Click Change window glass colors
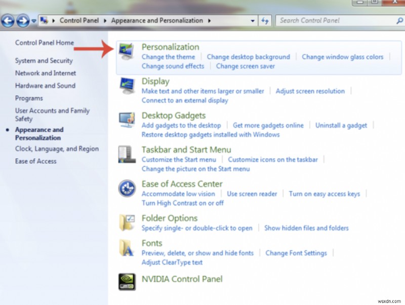This screenshot has height=305, width=405. tap(343, 57)
